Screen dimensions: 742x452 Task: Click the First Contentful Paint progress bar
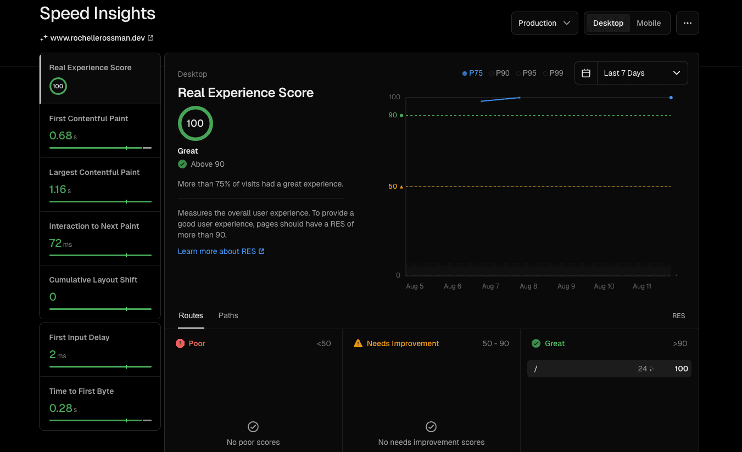[x=101, y=148]
